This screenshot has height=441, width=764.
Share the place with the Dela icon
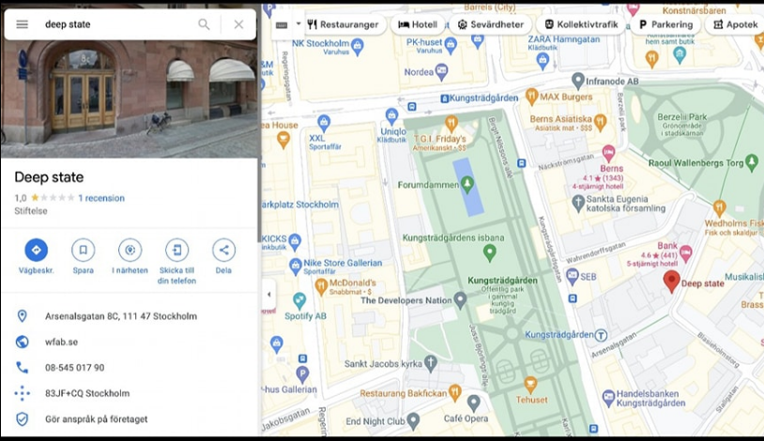[223, 250]
